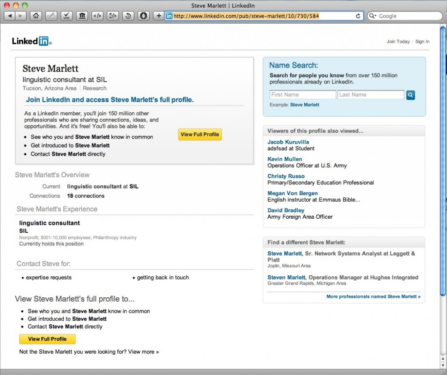Run the W3C validation checkmark icon

(67, 16)
